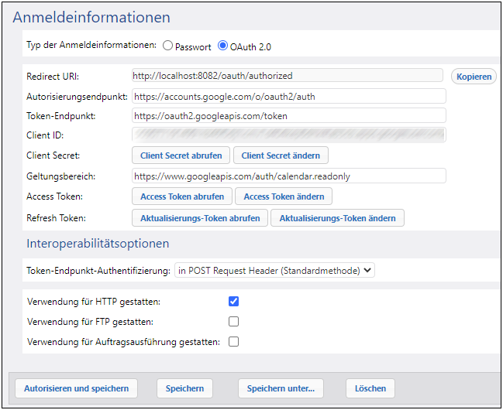503x410 pixels.
Task: Enable Verwendung für FTP gestatten
Action: (x=233, y=321)
